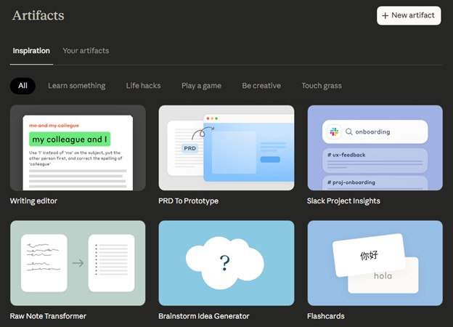Image resolution: width=453 pixels, height=327 pixels.
Task: Select the All category filter
Action: 23,86
